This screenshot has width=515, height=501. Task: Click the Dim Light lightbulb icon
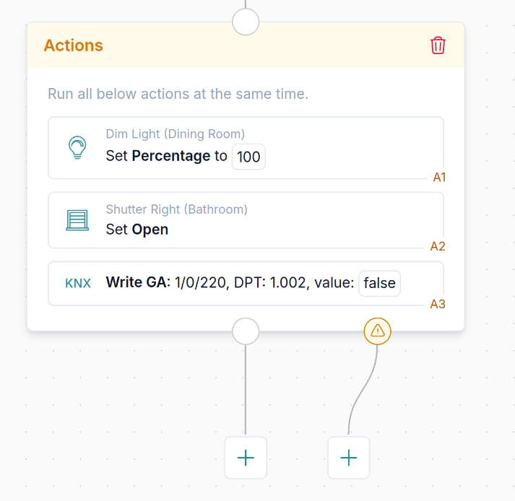click(x=77, y=147)
